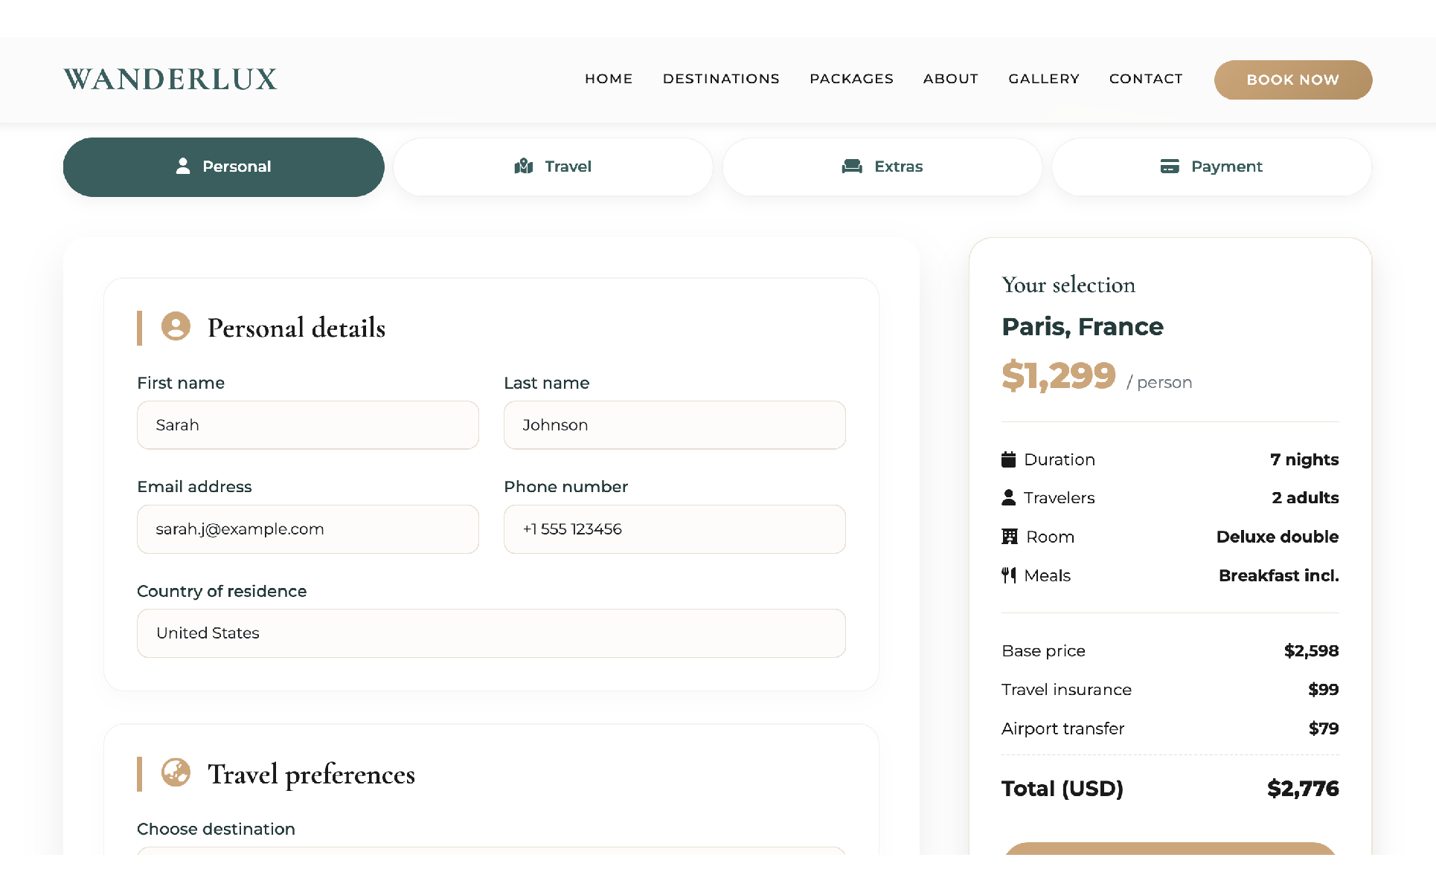Select the Phone number input field
Image resolution: width=1436 pixels, height=892 pixels.
pos(674,529)
